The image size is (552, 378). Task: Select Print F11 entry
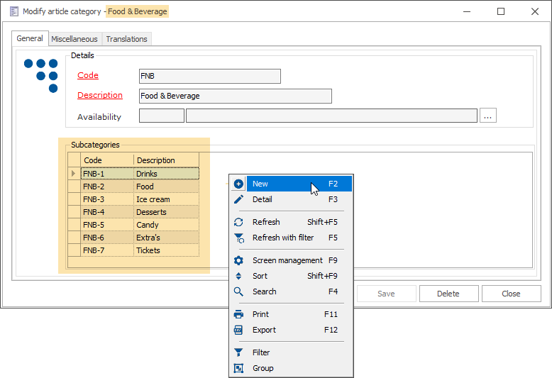point(292,314)
